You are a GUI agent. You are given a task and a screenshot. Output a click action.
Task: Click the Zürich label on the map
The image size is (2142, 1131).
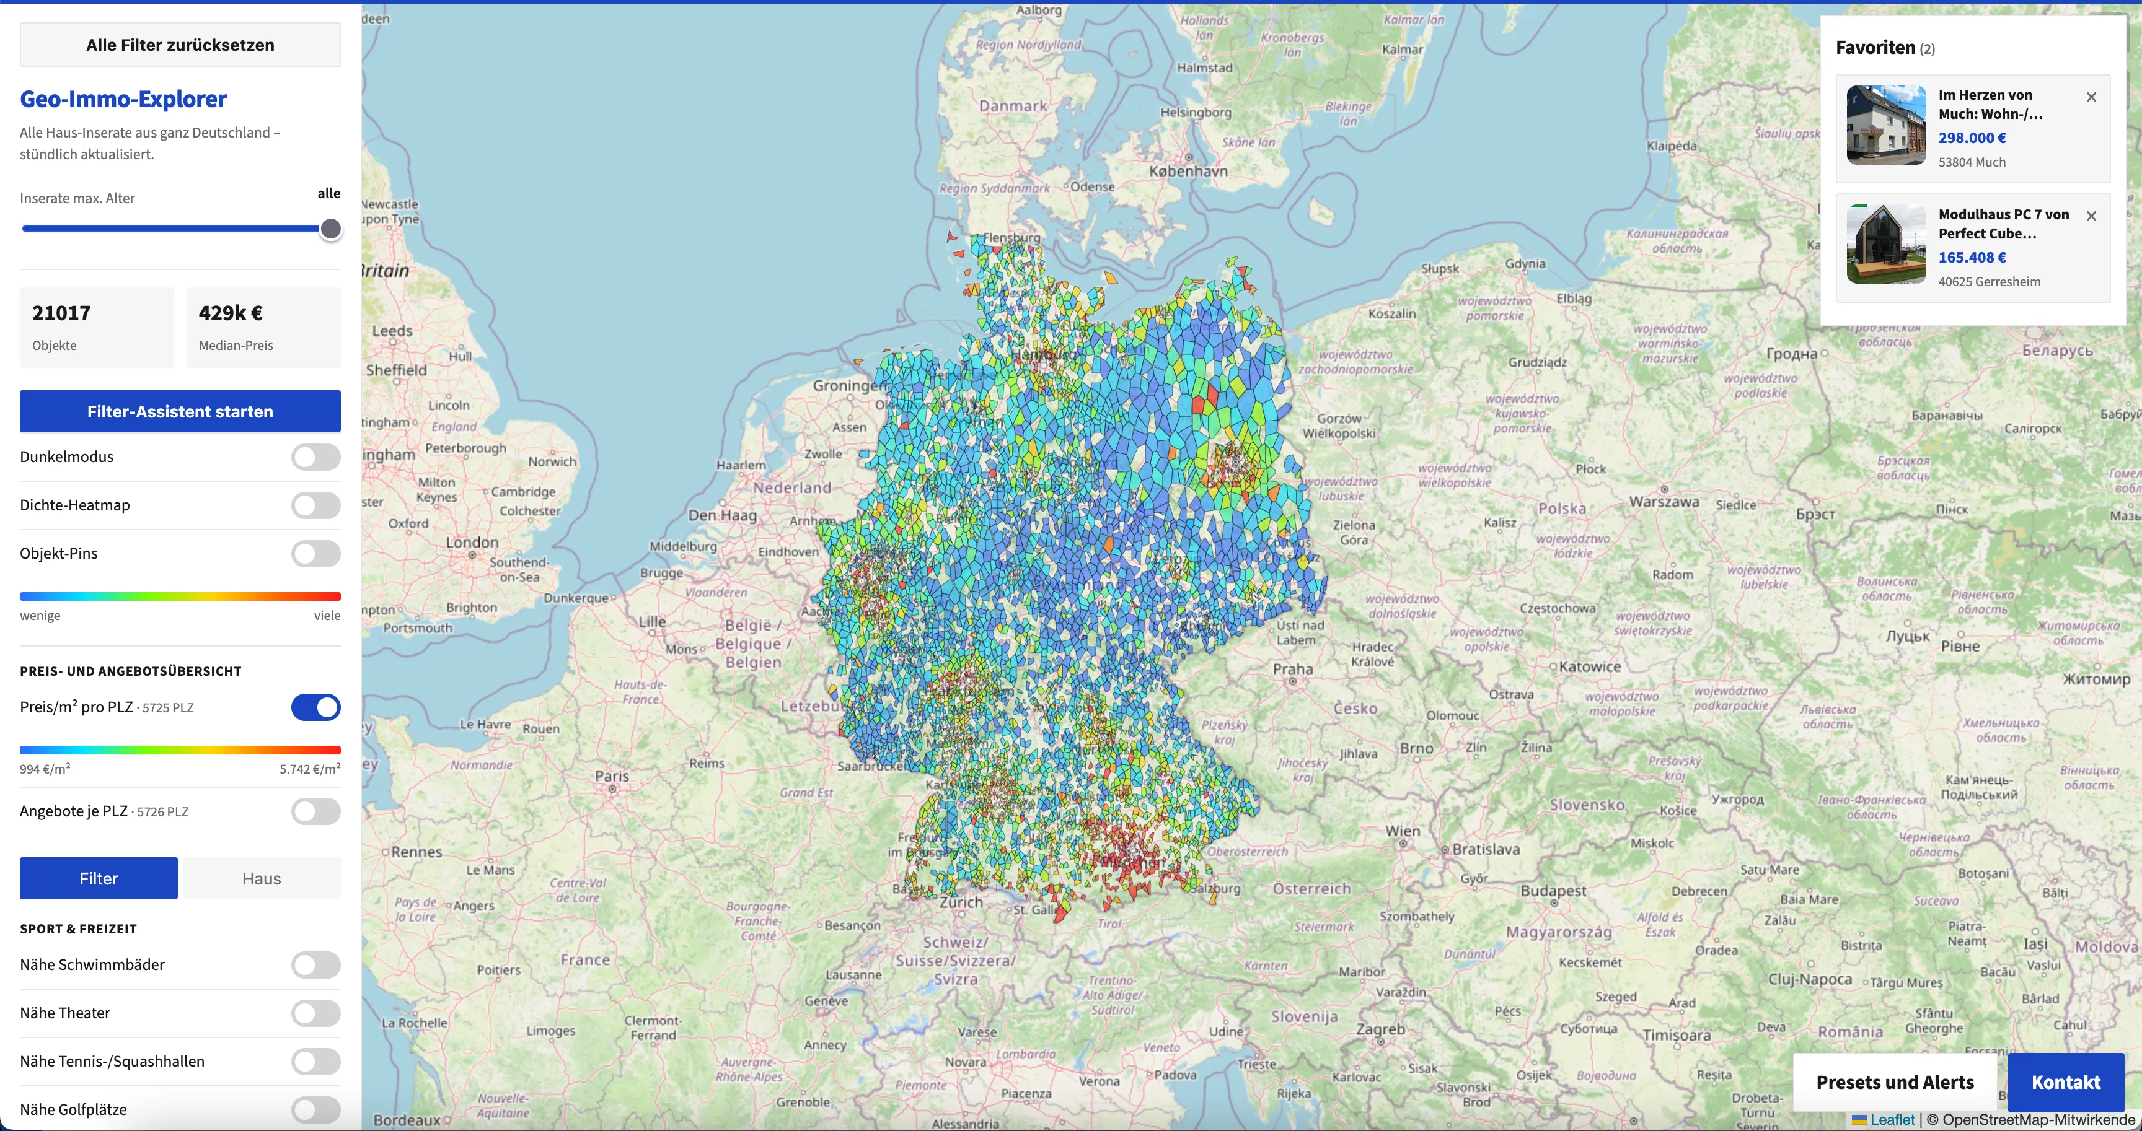click(x=961, y=902)
